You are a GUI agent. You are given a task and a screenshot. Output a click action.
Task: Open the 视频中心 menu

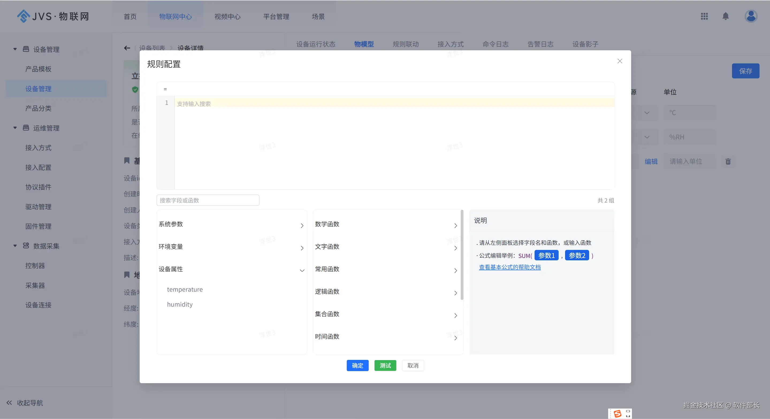[227, 17]
